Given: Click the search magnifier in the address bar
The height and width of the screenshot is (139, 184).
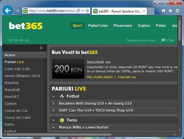Looking at the screenshot, I should [78, 11].
